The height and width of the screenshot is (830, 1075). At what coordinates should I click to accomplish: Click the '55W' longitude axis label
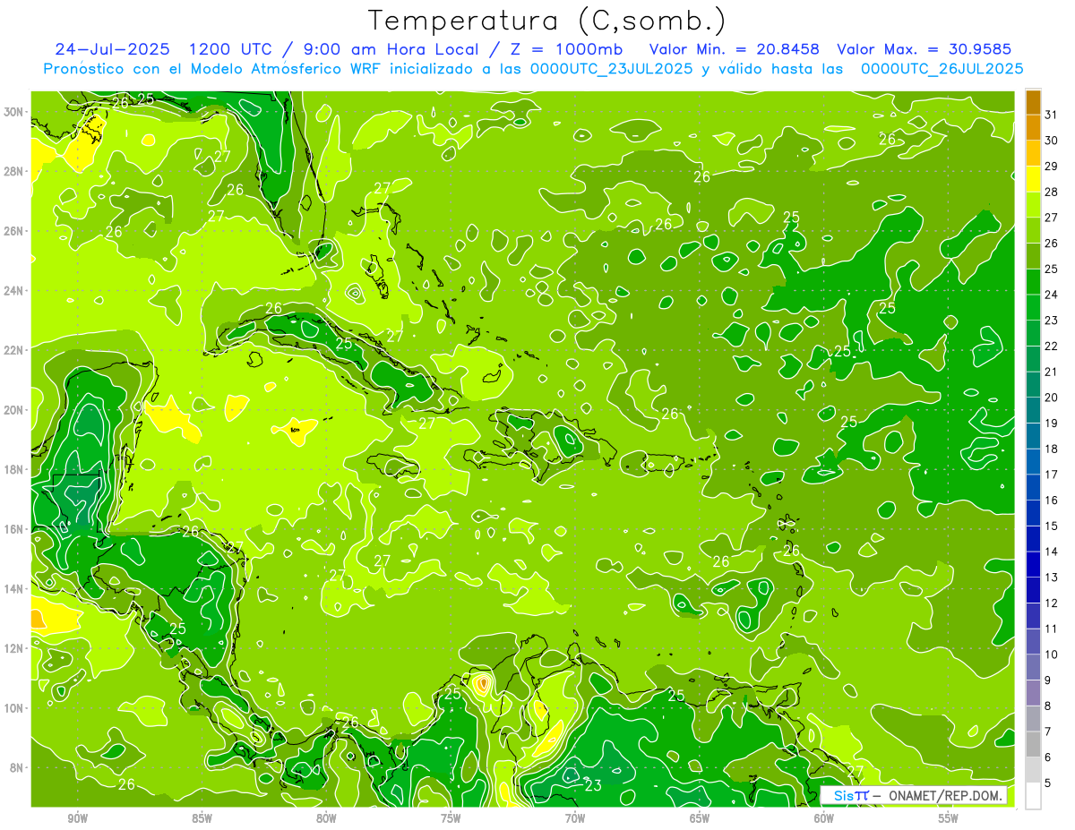coord(949,818)
